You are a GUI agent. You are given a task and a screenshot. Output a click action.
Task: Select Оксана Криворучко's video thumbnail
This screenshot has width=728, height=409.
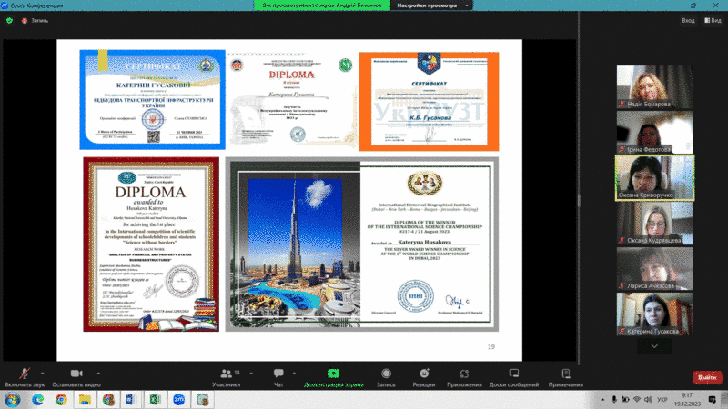coord(654,175)
